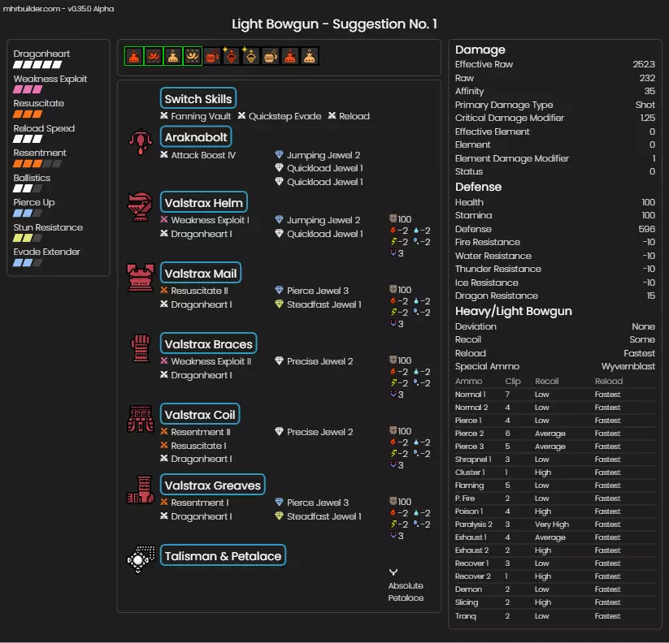The width and height of the screenshot is (669, 643).
Task: Click the Araknabolt light bowgun weapon icon
Action: tap(141, 142)
